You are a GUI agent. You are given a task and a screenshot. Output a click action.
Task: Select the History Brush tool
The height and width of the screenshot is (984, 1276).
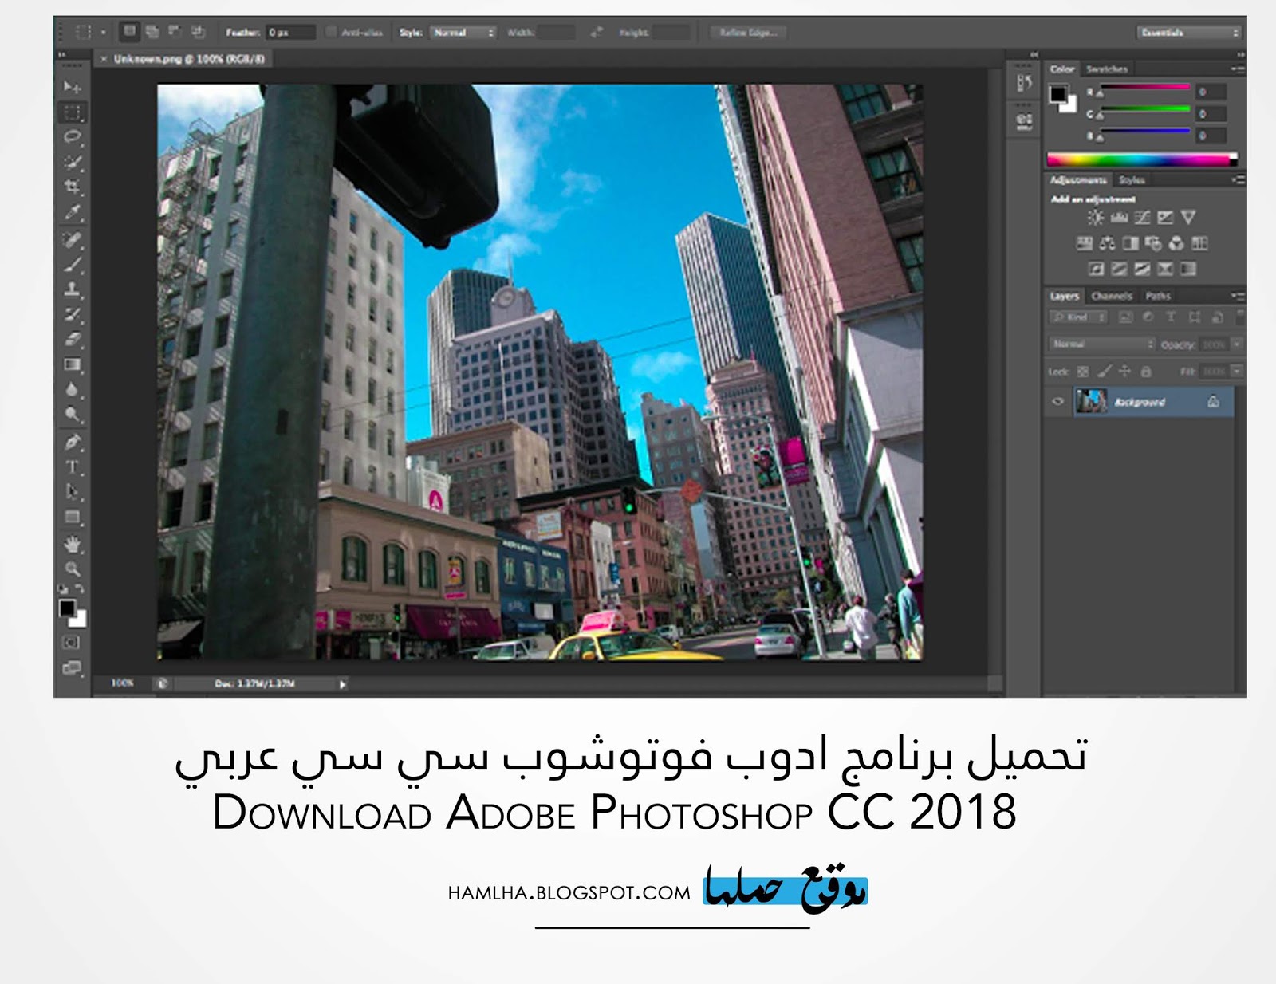click(73, 314)
